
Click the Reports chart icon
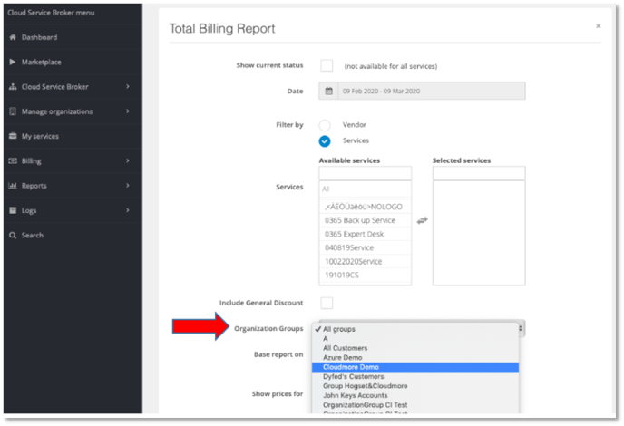point(13,186)
